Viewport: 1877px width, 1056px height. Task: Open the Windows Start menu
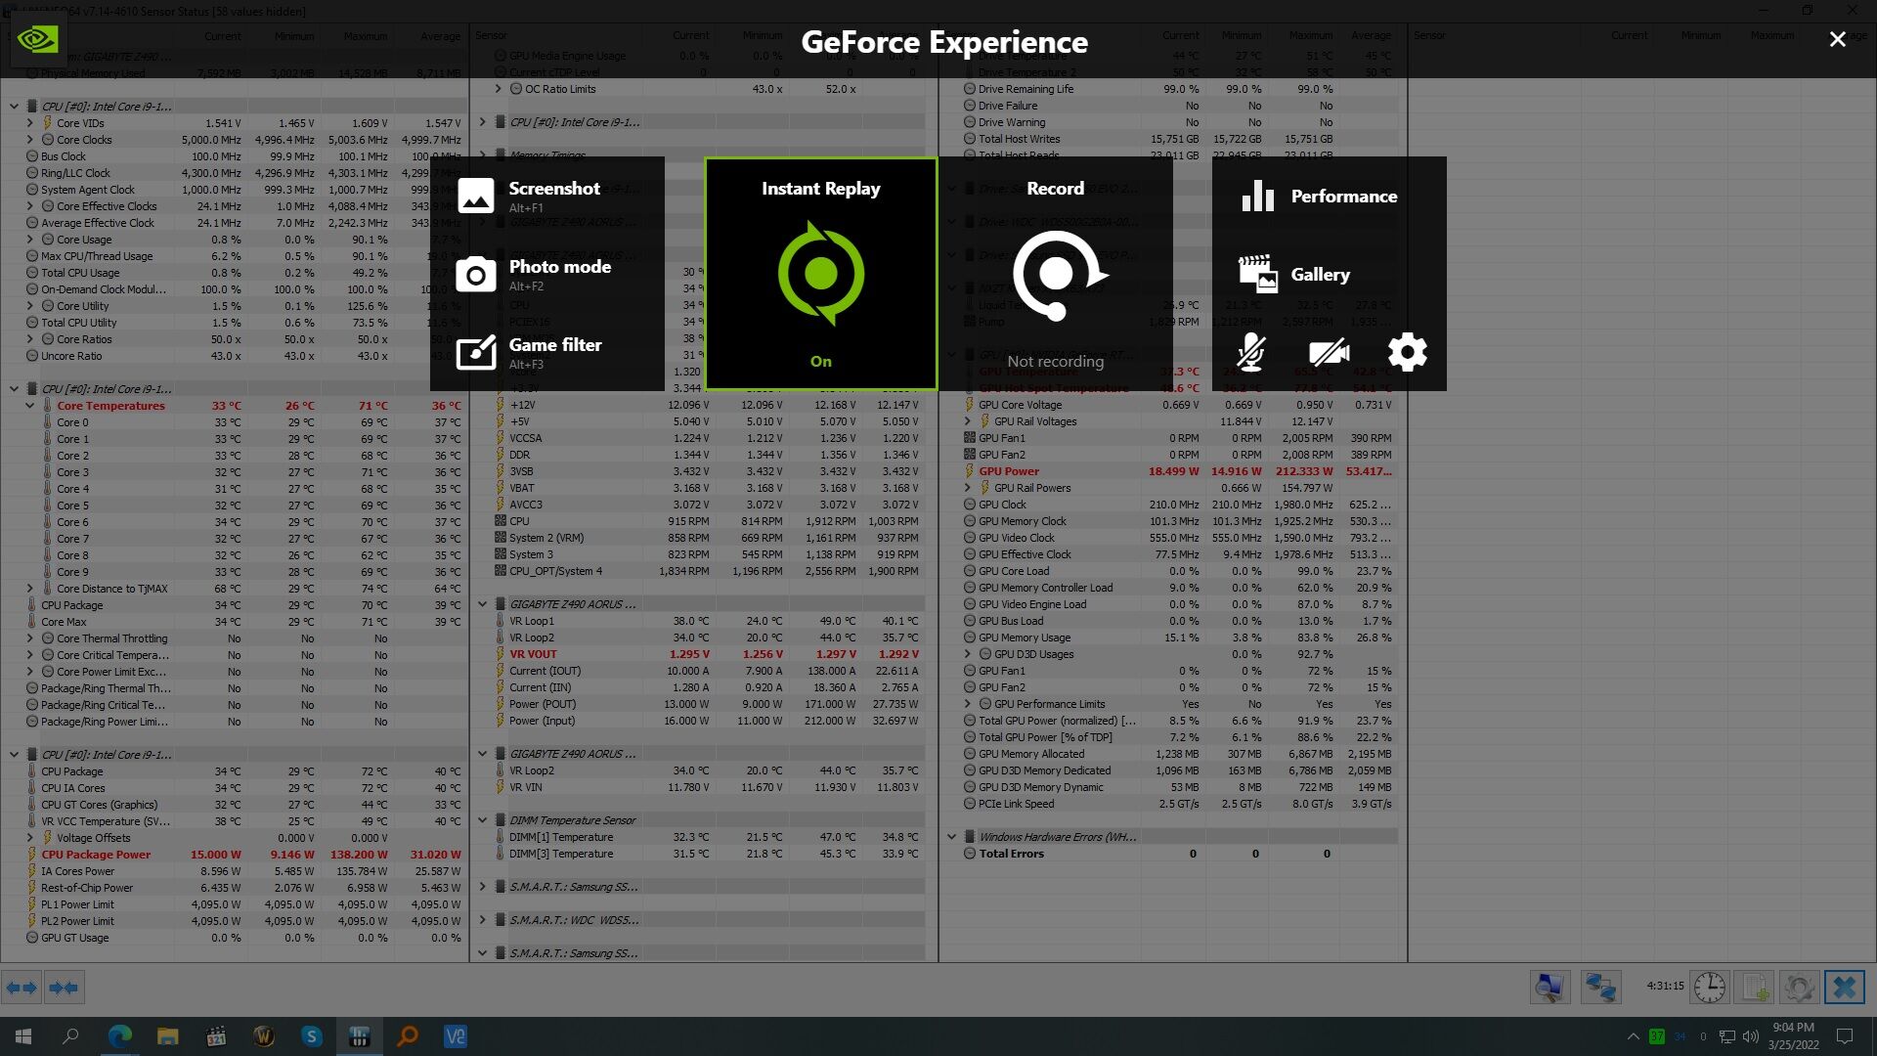[x=23, y=1036]
